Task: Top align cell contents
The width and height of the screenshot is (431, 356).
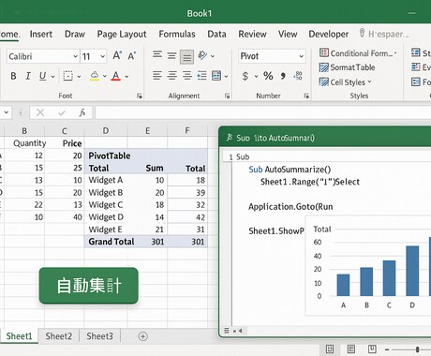Action: (157, 55)
